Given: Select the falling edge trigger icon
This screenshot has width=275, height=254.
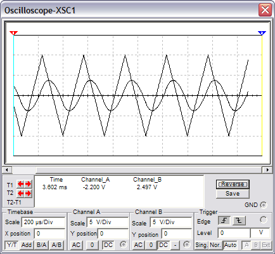Looking at the screenshot, I should [239, 221].
